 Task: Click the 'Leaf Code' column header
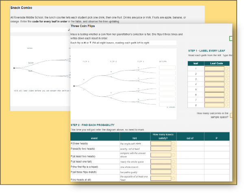click(x=216, y=63)
